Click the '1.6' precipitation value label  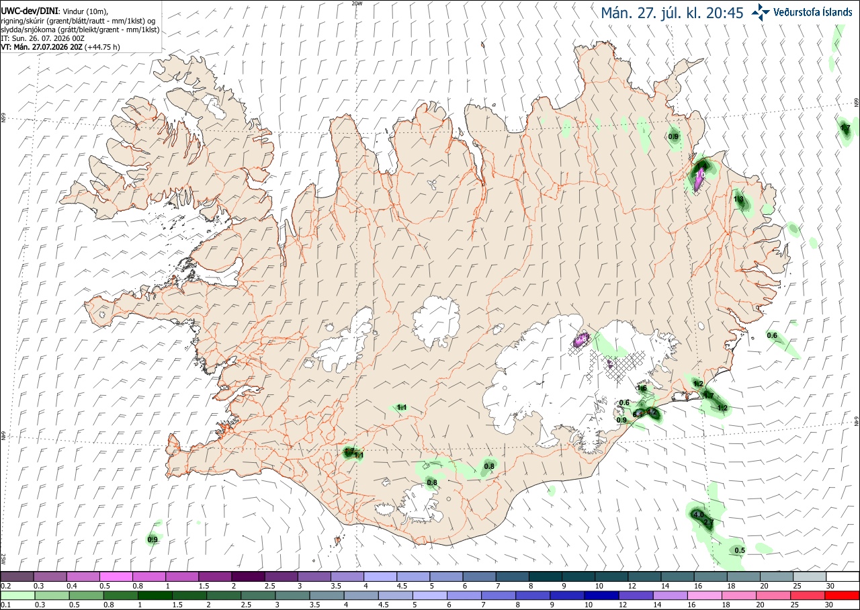tap(642, 388)
